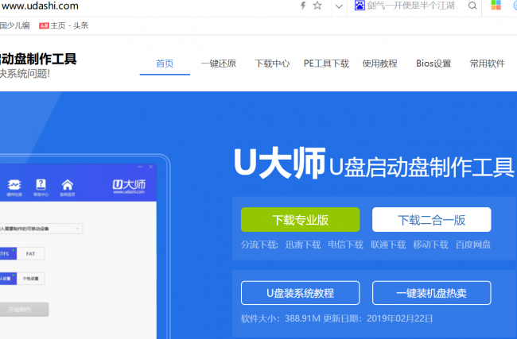The image size is (517, 339).
Task: Select the 首页 navigation tab
Action: pyautogui.click(x=165, y=64)
